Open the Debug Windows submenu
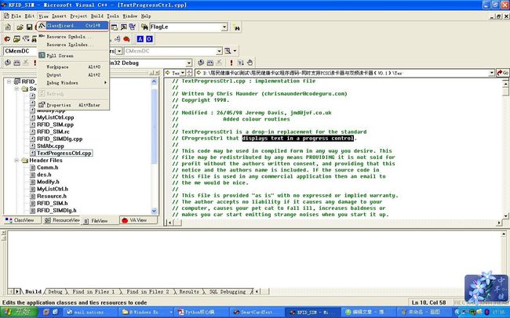 tap(73, 83)
